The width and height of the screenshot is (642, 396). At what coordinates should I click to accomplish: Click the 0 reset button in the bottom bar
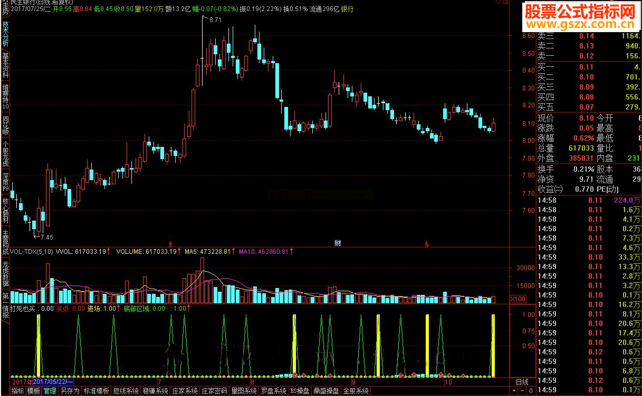tap(531, 391)
